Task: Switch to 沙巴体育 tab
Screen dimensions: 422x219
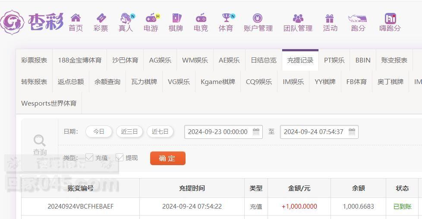Action: (125, 60)
